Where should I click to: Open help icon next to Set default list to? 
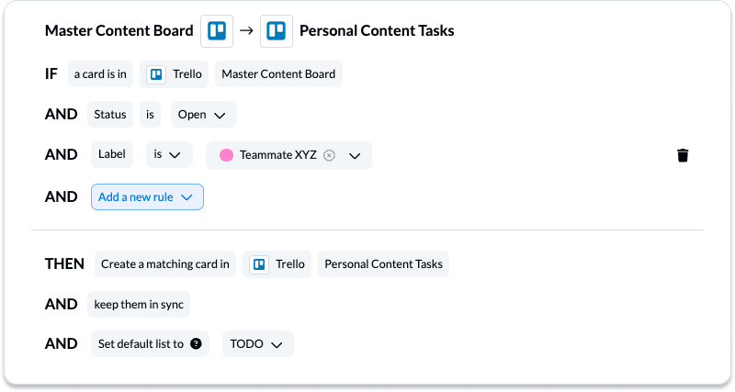click(196, 343)
